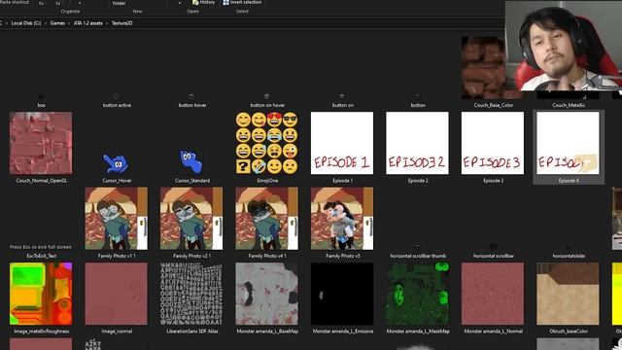Select the Family Photo v4 1 thumbnail
622x350 pixels.
pos(266,218)
